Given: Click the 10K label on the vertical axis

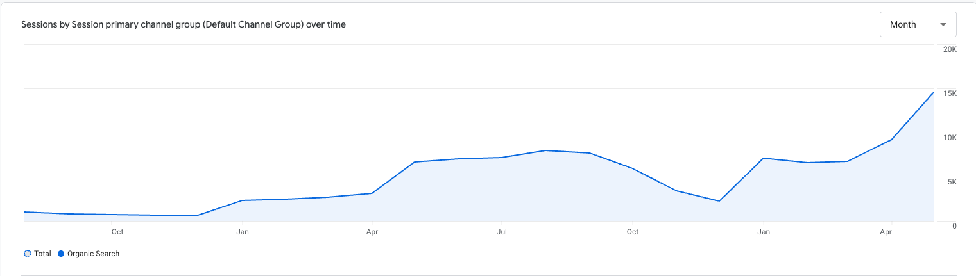Looking at the screenshot, I should click(950, 138).
